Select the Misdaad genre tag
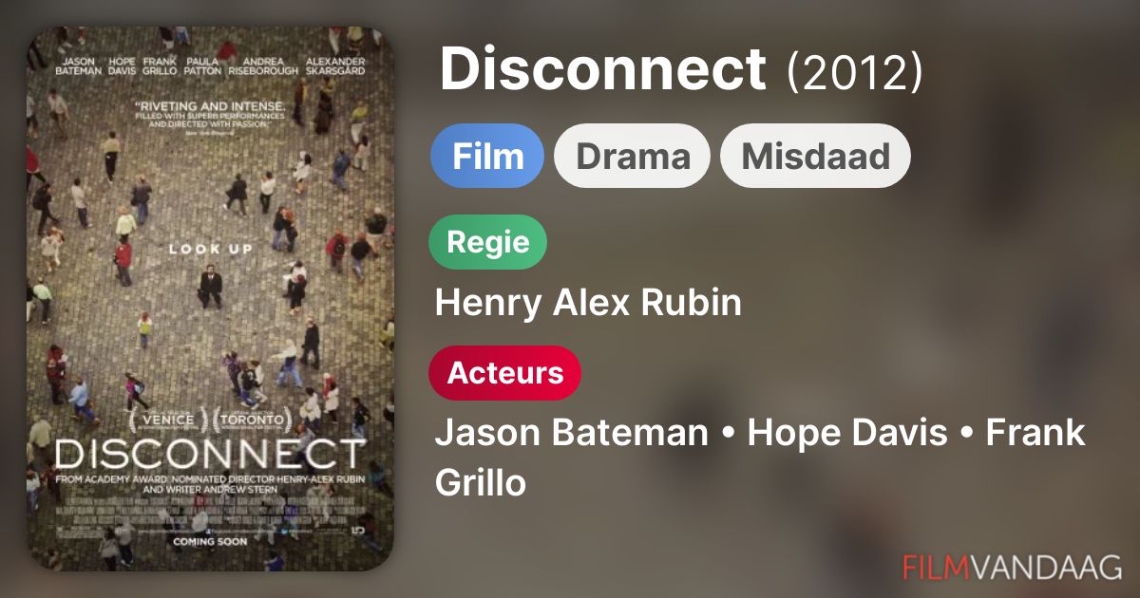 815,156
